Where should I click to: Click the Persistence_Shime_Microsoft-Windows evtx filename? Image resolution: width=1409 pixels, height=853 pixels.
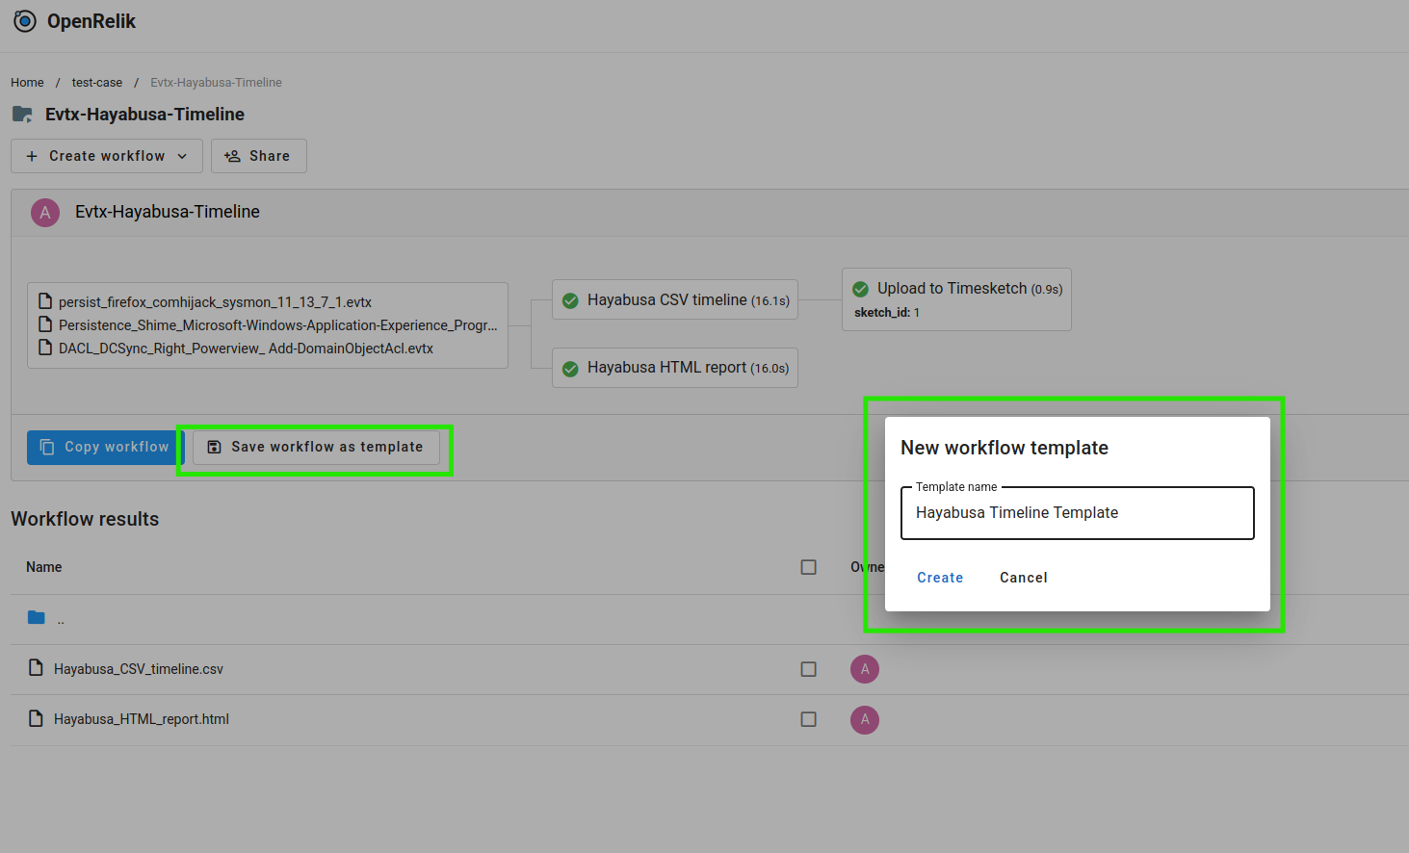(278, 325)
